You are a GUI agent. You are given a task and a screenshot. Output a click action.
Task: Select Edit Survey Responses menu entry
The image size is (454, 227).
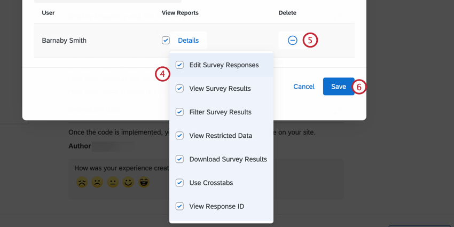(x=224, y=65)
